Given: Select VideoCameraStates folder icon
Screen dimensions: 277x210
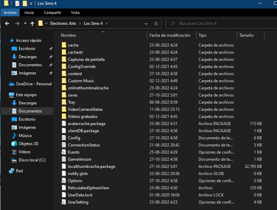Looking at the screenshot, I should click(x=64, y=109).
